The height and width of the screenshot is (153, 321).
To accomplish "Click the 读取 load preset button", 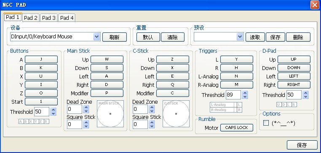I will coord(255,37).
